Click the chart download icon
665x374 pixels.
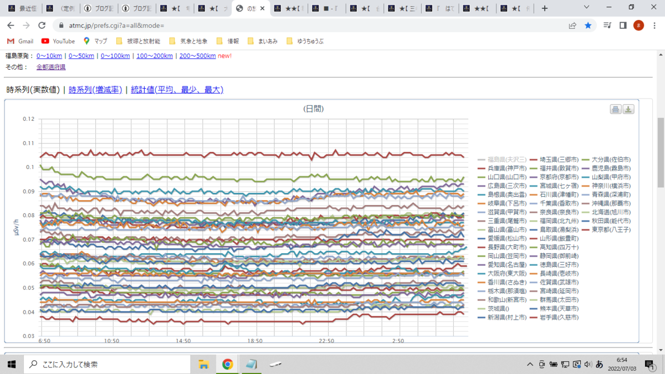[628, 109]
